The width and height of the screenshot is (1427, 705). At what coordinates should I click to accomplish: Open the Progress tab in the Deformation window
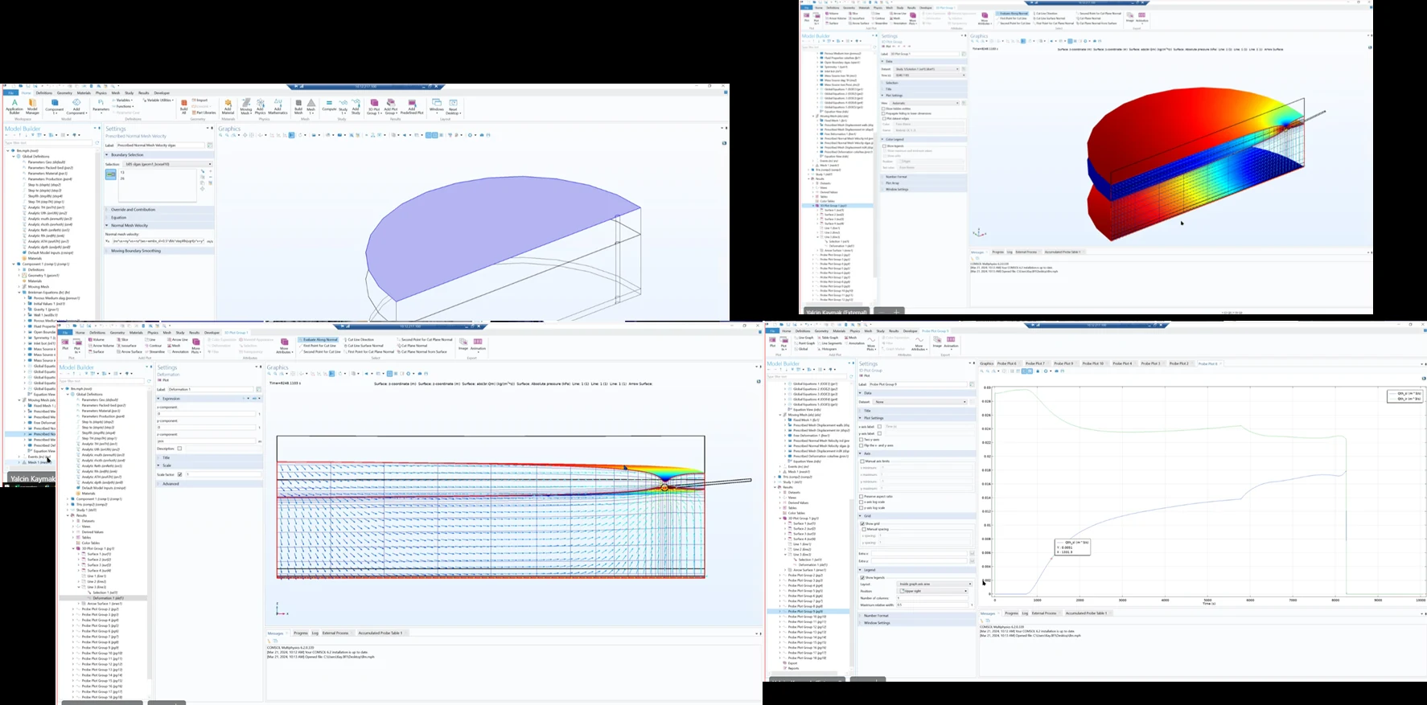click(x=301, y=633)
